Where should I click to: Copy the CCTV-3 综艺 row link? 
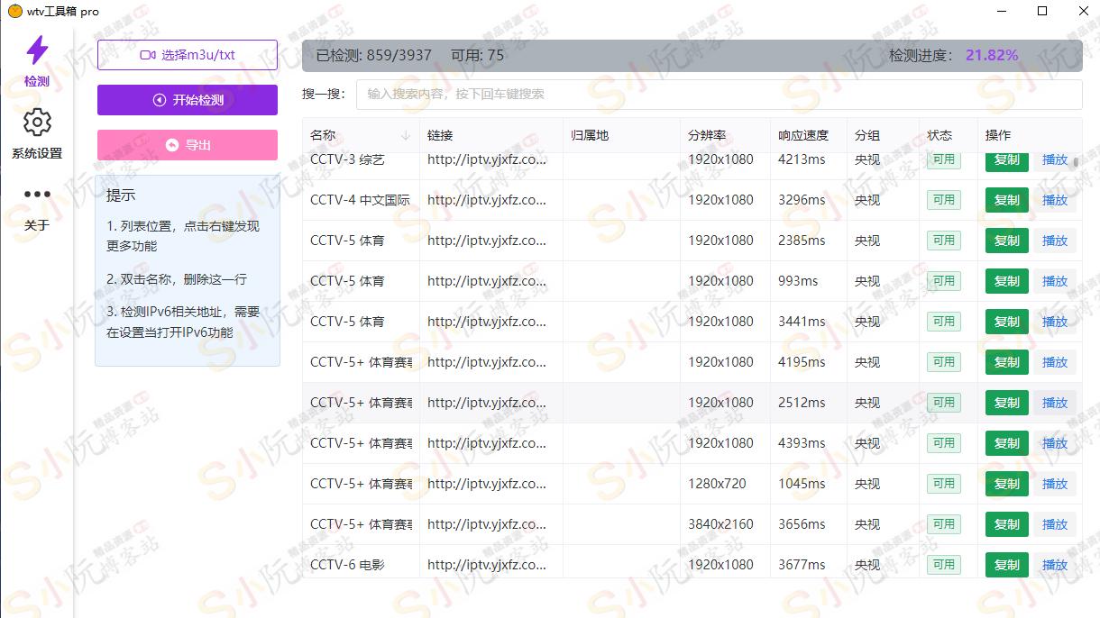[1006, 160]
